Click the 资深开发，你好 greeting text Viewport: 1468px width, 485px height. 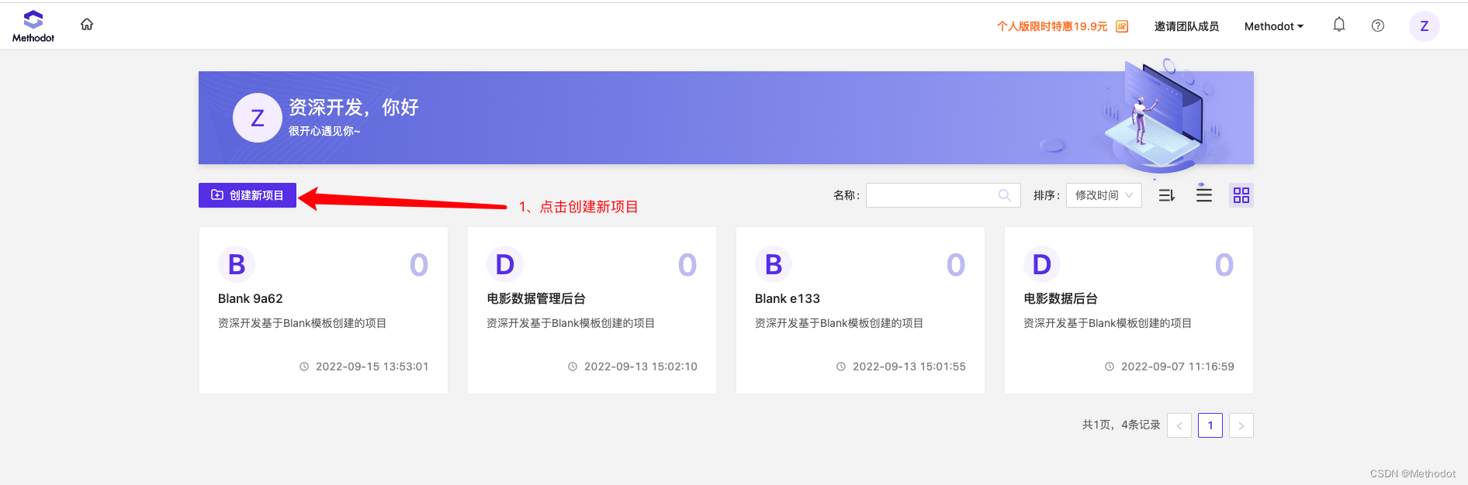click(354, 107)
